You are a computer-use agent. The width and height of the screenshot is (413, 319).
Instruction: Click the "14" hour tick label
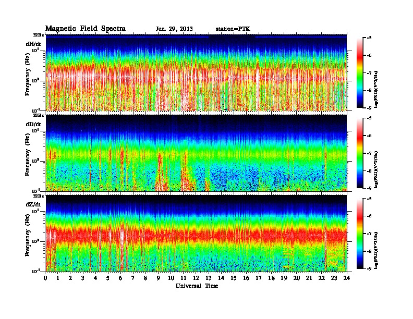coord(221,278)
